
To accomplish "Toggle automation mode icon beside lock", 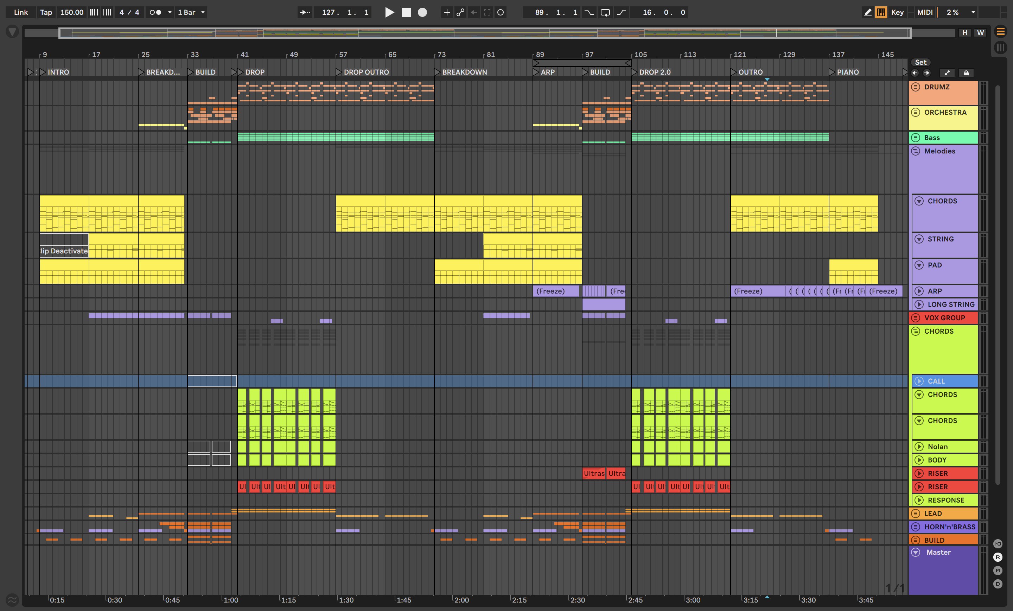I will pyautogui.click(x=947, y=73).
